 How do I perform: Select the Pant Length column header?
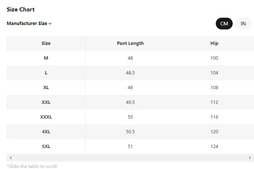(x=130, y=43)
